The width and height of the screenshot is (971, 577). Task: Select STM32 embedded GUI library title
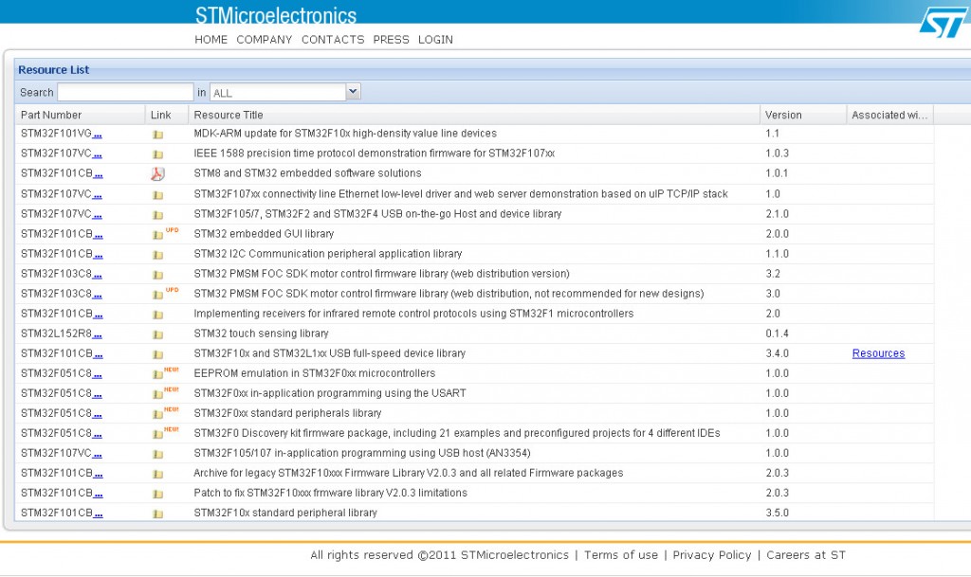tap(264, 234)
